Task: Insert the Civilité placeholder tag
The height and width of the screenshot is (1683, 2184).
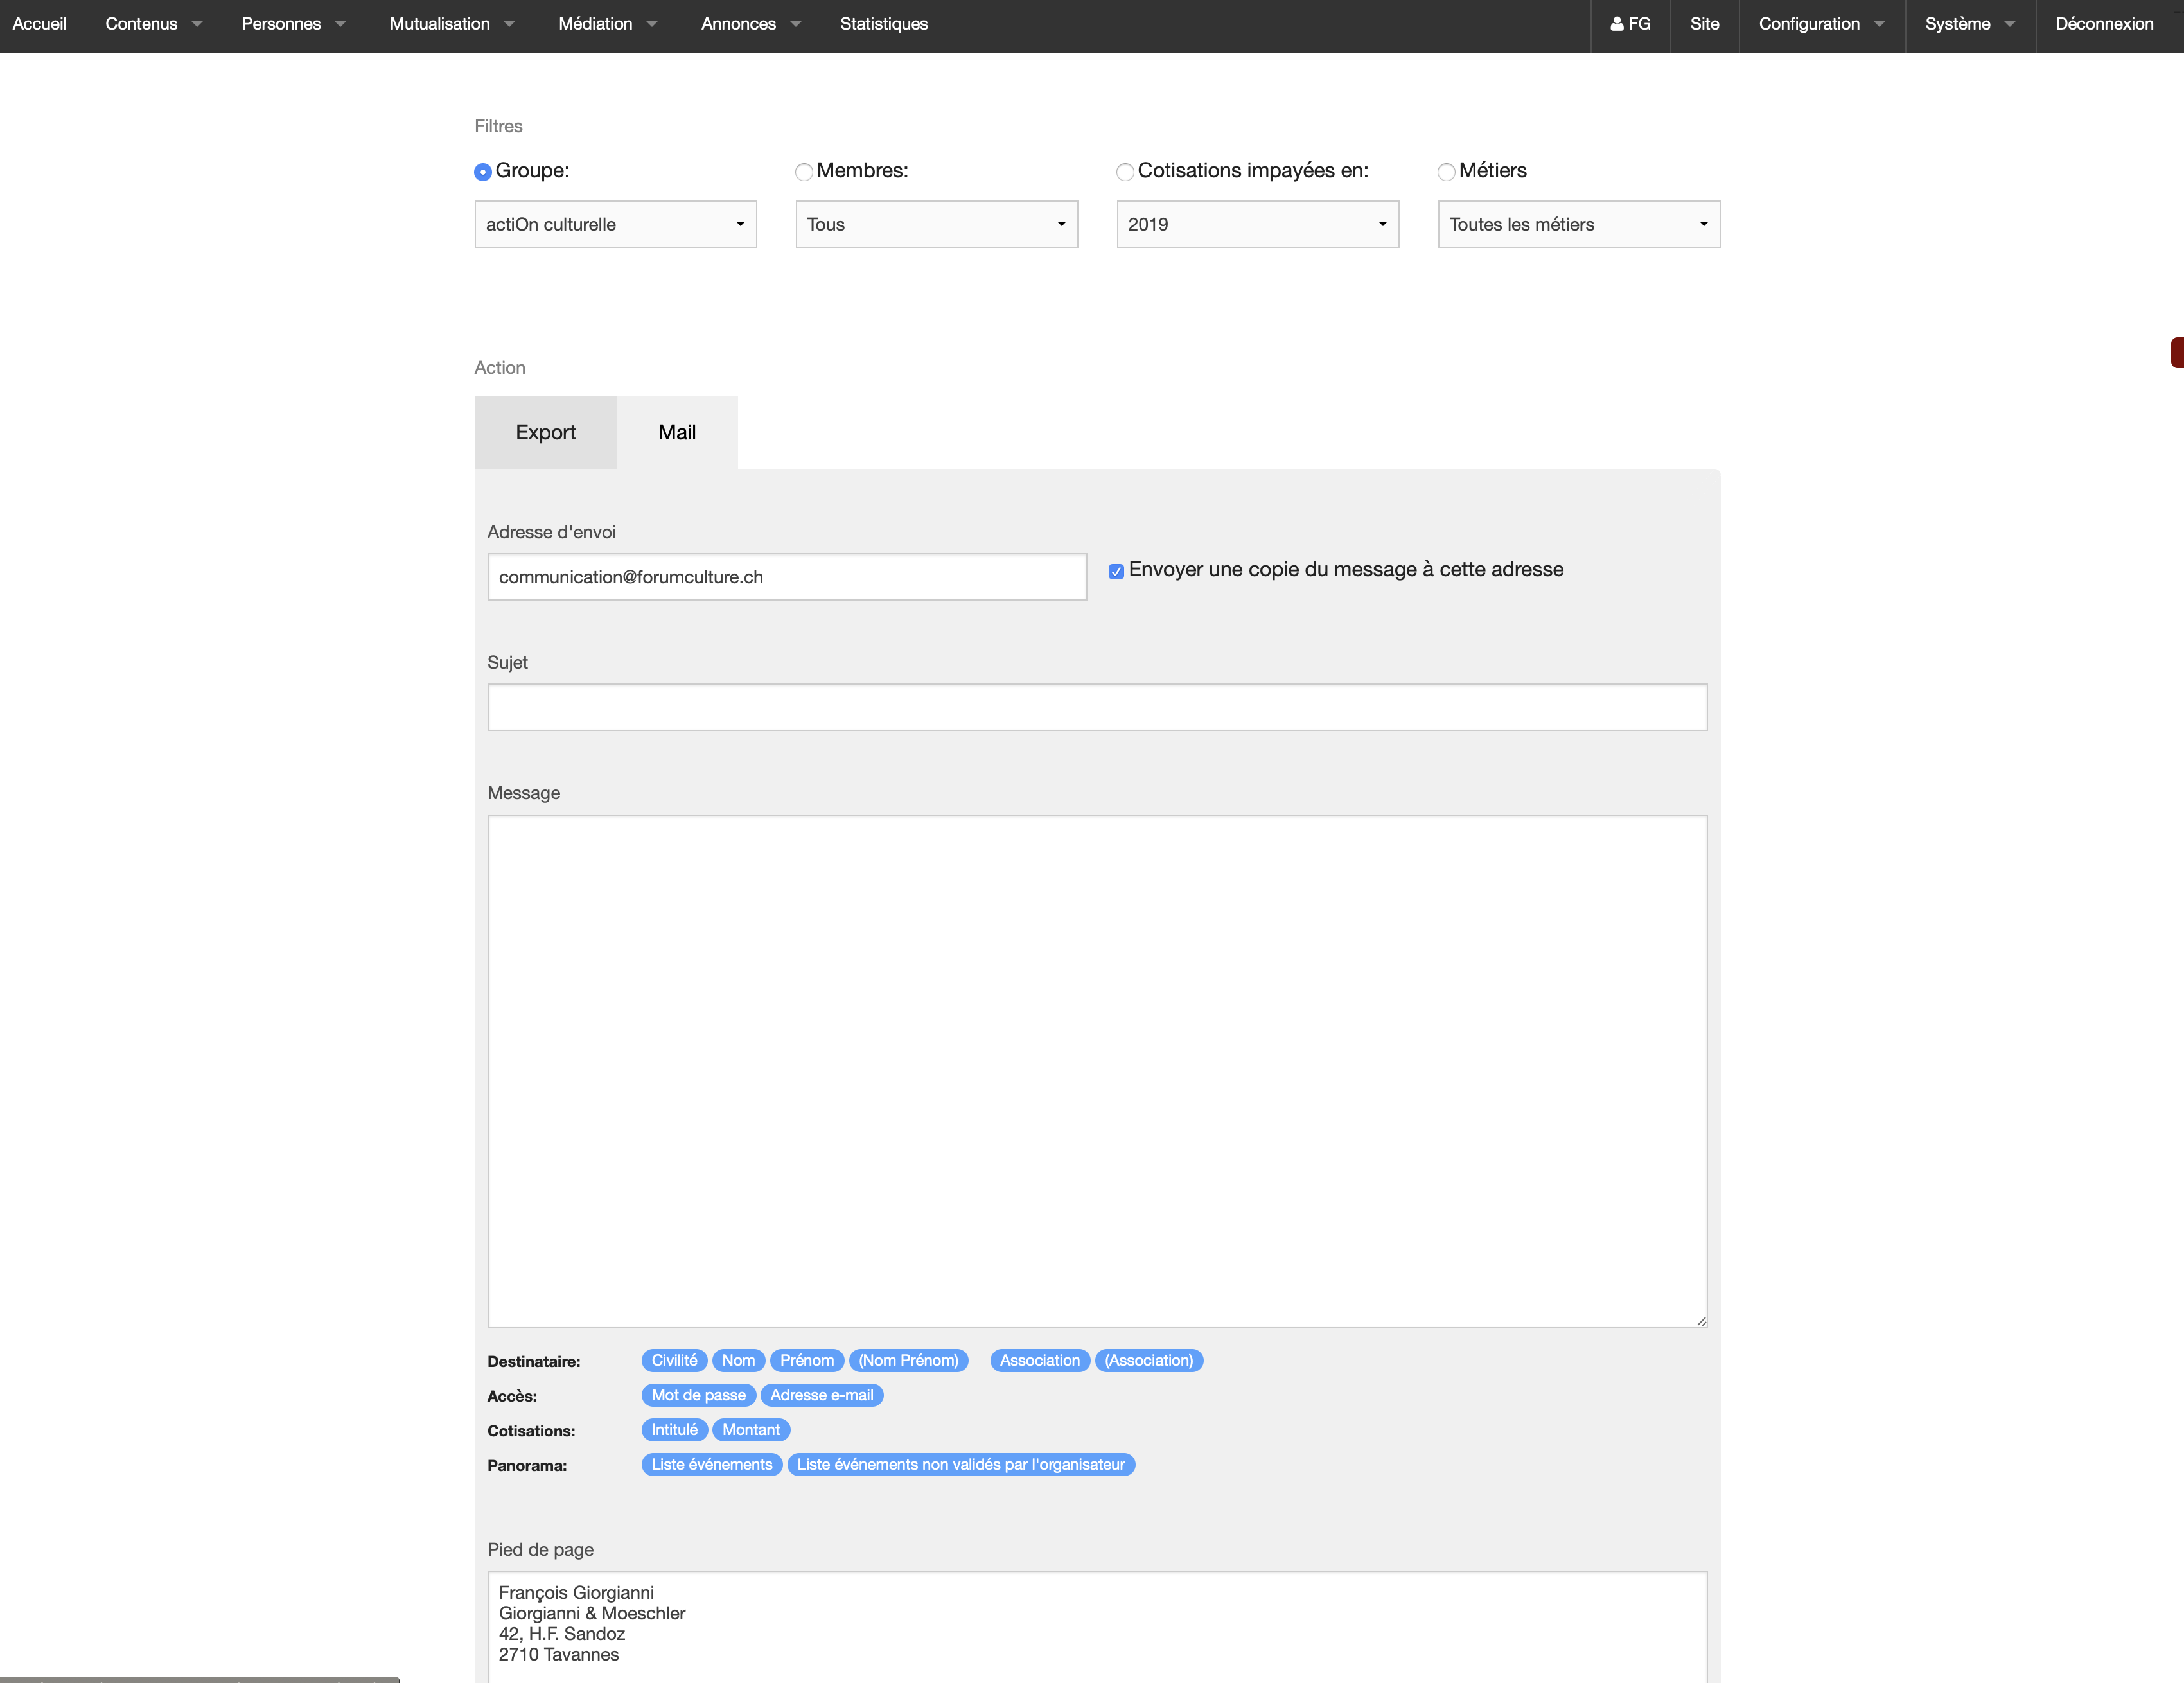Action: [674, 1360]
